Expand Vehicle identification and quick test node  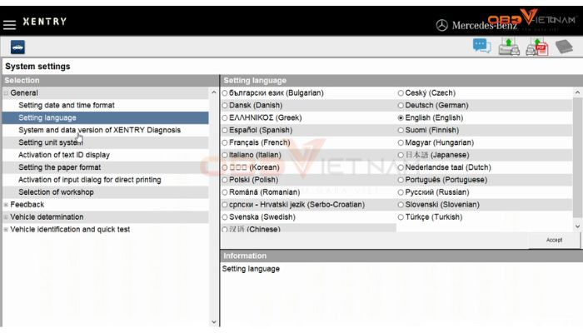click(x=6, y=230)
